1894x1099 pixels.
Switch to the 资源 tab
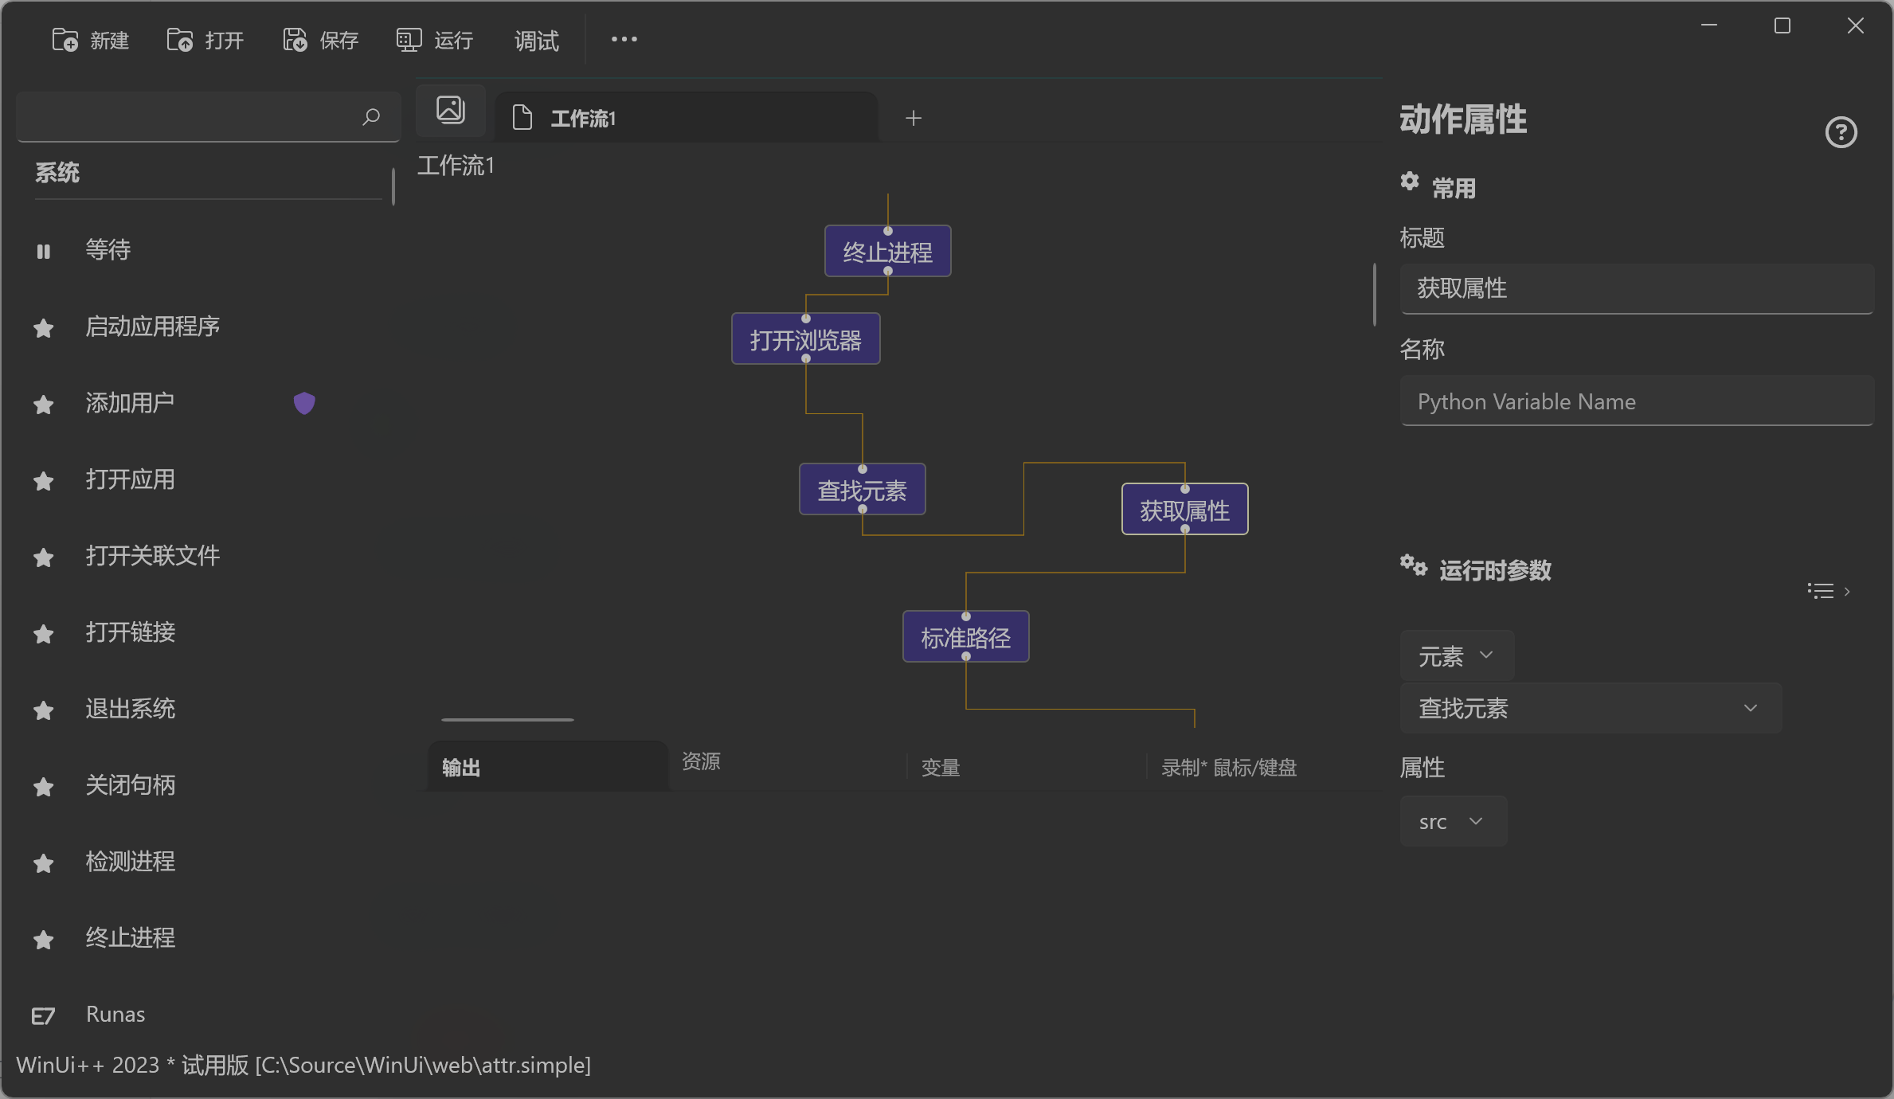[701, 761]
